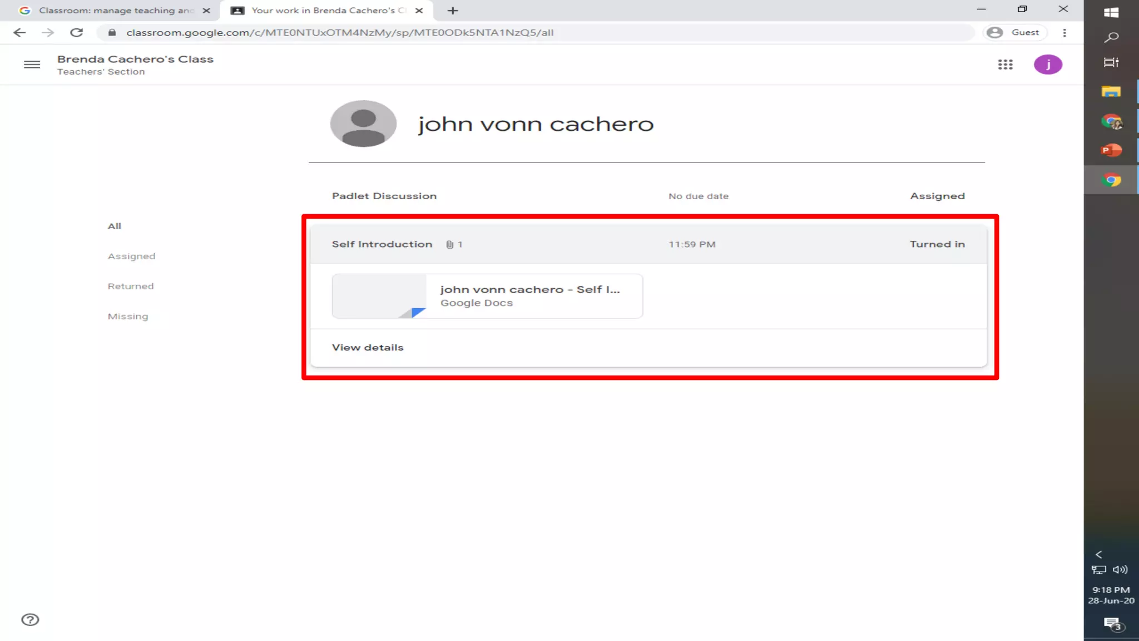1139x641 pixels.
Task: Click the View details link
Action: click(368, 347)
